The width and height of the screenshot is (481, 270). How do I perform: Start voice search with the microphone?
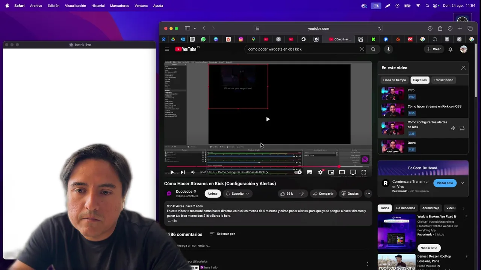389,49
